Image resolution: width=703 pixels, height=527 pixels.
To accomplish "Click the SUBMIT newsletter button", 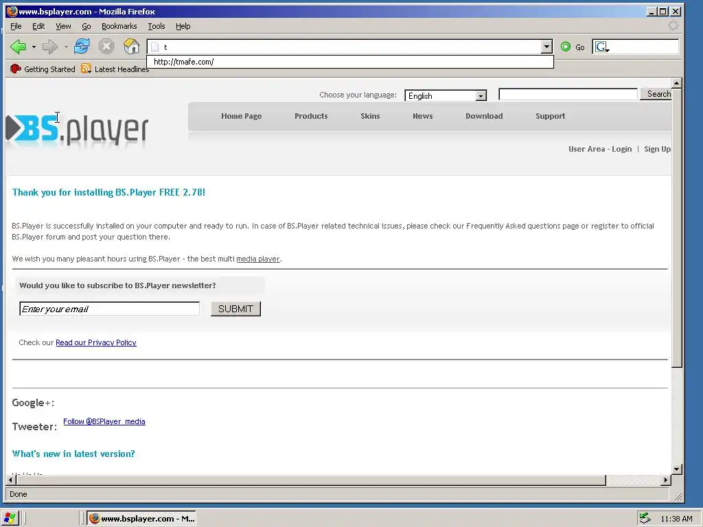I will [235, 309].
